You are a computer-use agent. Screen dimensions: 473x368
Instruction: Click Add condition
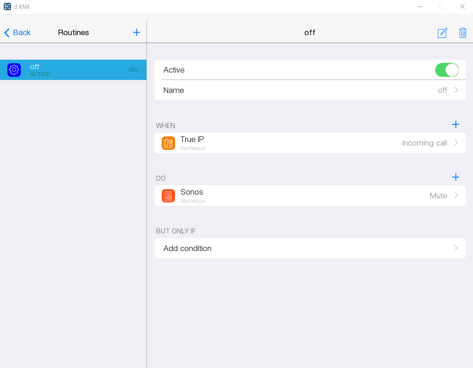pos(188,248)
